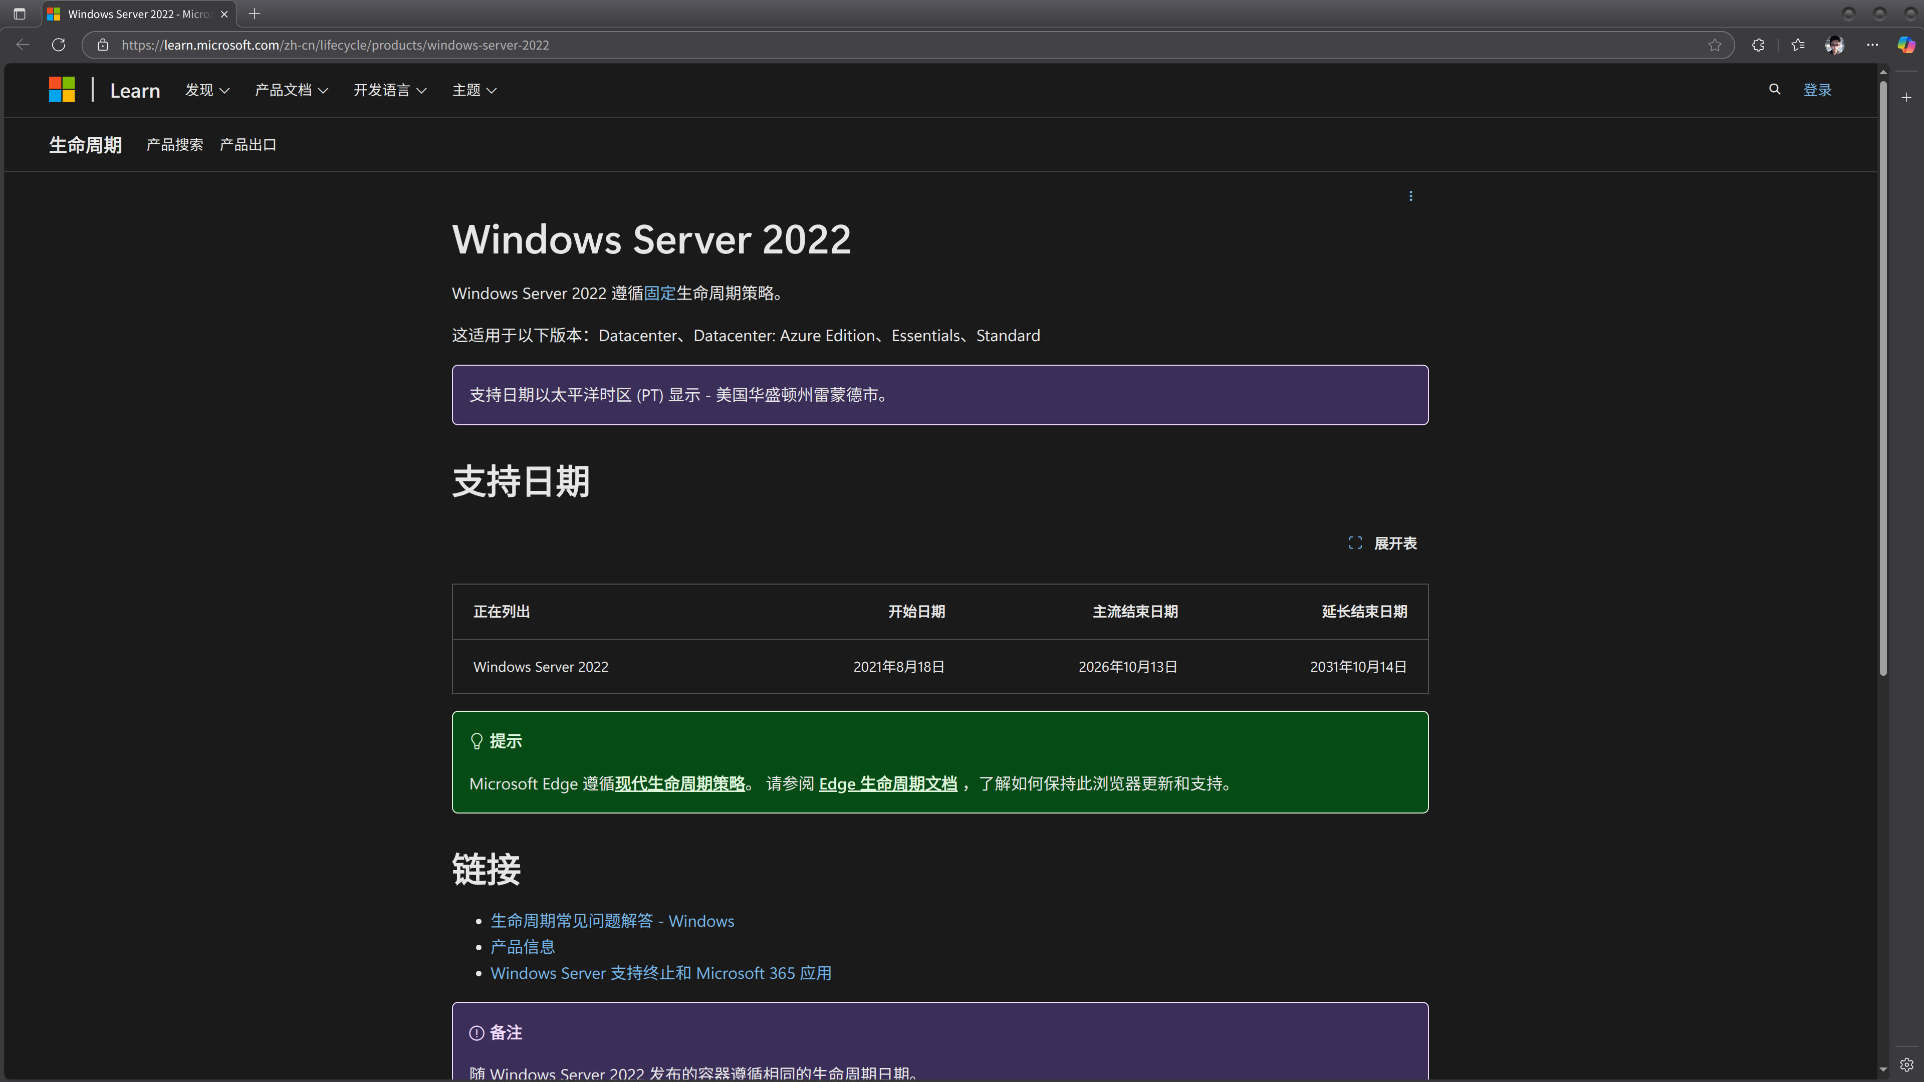
Task: Open the 产品信息 link
Action: pos(523,947)
